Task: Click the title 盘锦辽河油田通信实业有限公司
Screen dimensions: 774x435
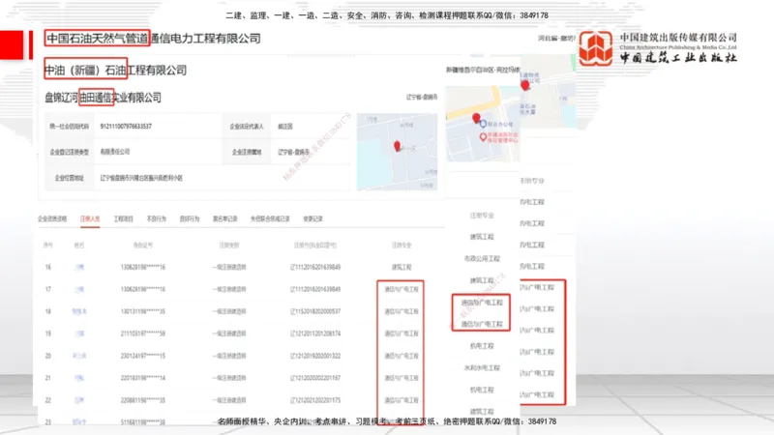Action: tap(104, 98)
